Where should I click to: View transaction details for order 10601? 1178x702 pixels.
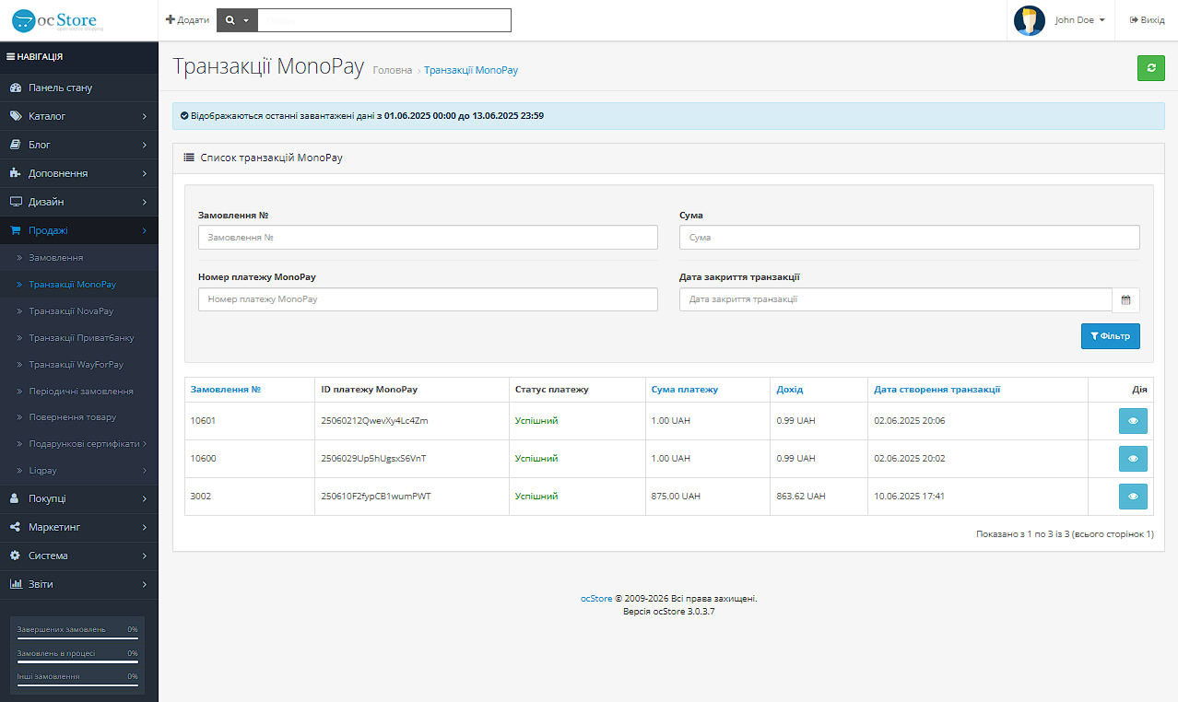point(1133,421)
